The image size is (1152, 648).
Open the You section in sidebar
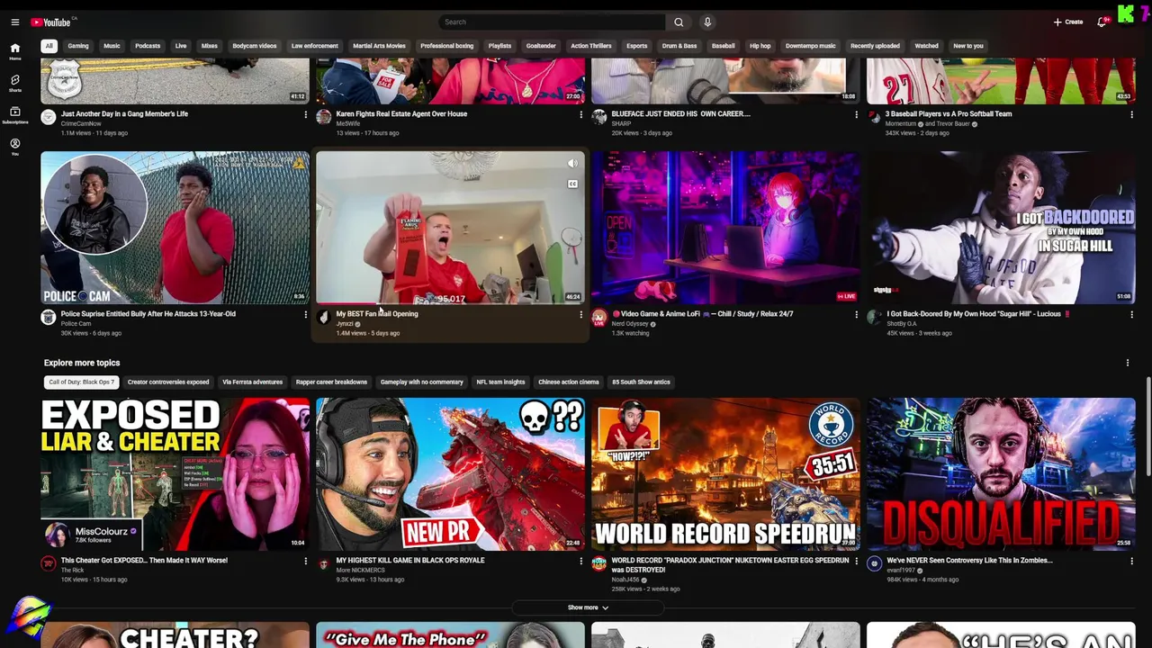point(14,147)
